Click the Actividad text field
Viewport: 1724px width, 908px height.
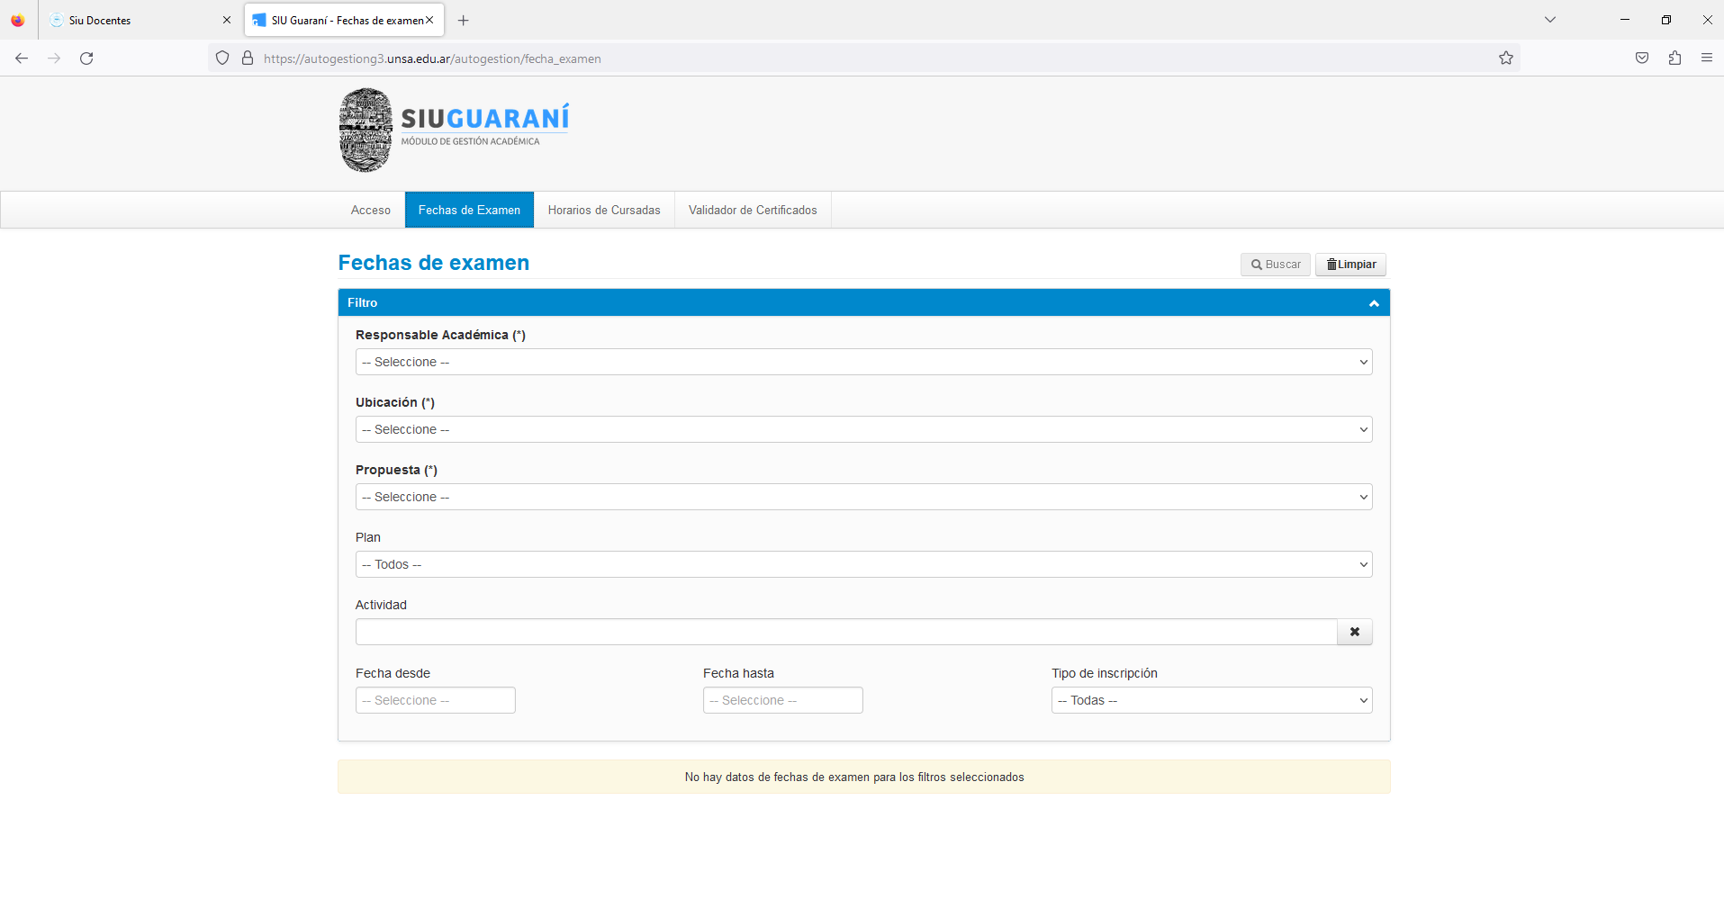846,632
